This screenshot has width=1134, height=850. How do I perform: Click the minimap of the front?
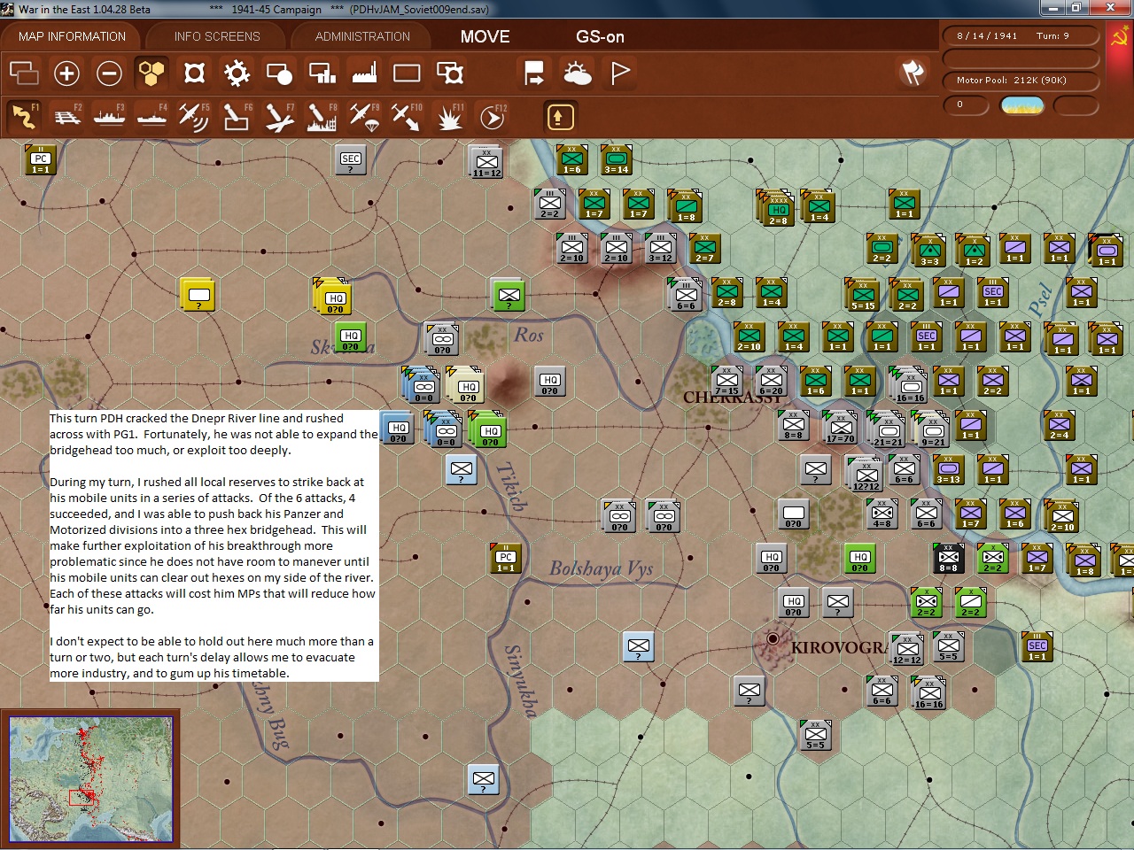pos(90,778)
